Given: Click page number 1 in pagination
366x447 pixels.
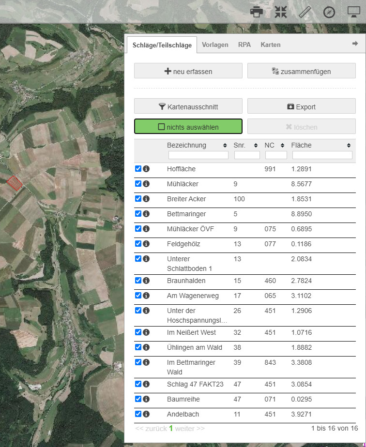Looking at the screenshot, I should pos(171,428).
